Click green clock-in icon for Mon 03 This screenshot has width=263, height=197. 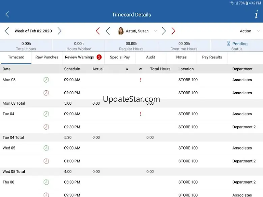point(46,80)
